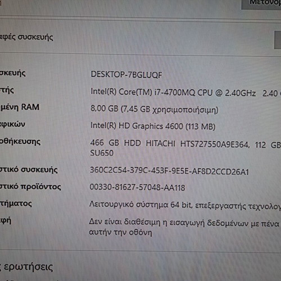Click the header ending in αφές συσκευής

click(26, 37)
